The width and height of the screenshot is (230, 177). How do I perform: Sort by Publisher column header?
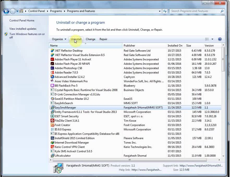(x=144, y=45)
